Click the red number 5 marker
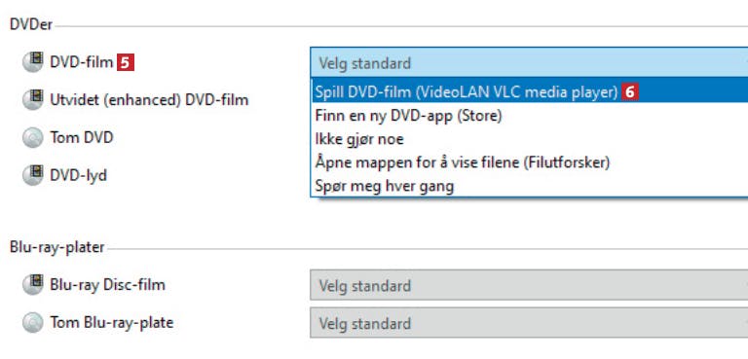The height and width of the screenshot is (359, 748). [x=126, y=62]
